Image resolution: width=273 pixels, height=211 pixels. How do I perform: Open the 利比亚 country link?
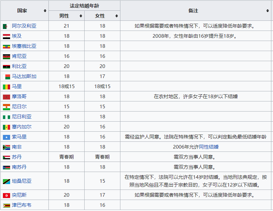click(x=19, y=66)
